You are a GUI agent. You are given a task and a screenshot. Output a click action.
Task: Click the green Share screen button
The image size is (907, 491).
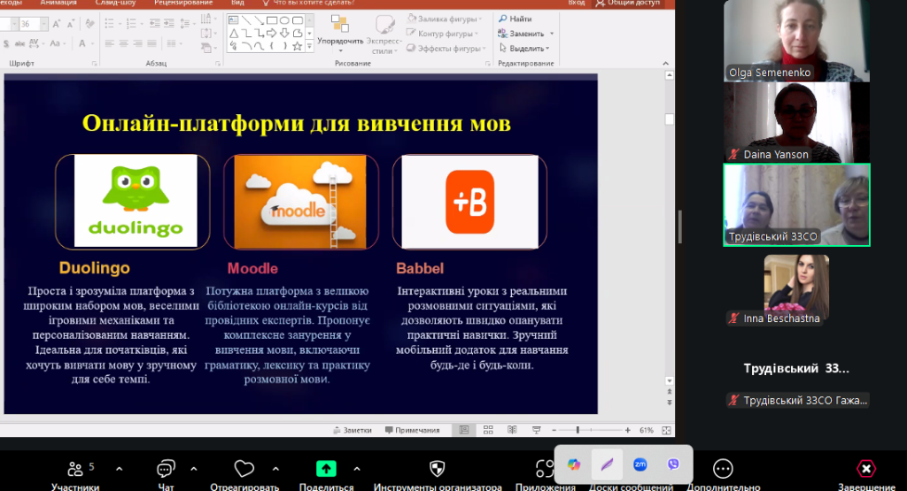click(x=326, y=469)
